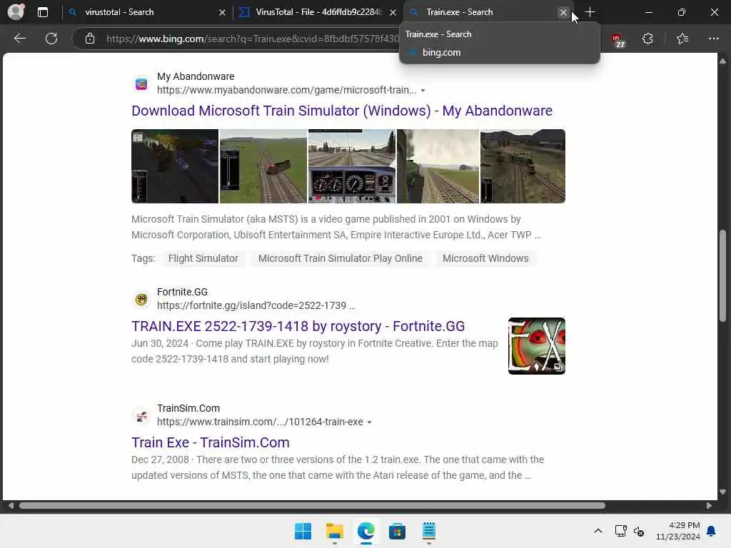
Task: Open the muted volume tray icon
Action: (x=639, y=531)
